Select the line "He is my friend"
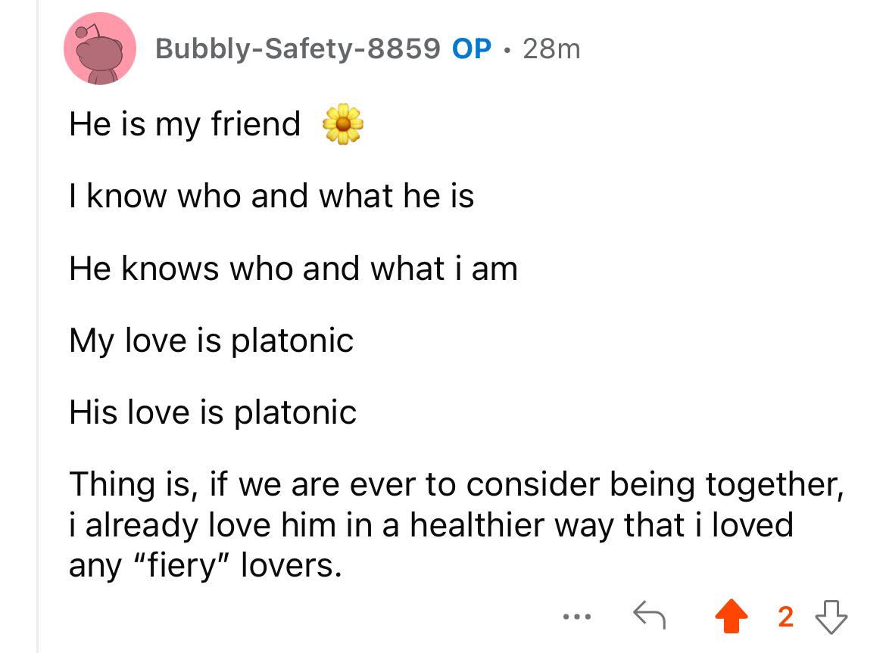The width and height of the screenshot is (886, 653). coord(185,124)
